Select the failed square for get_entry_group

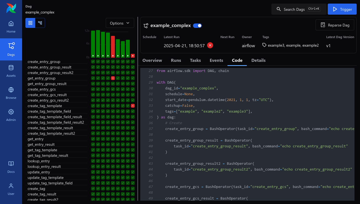(113, 78)
